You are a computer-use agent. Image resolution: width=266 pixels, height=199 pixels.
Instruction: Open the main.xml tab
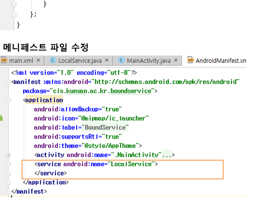[x=21, y=61]
